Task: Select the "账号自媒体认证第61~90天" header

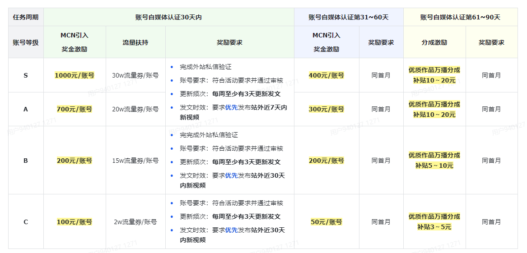Action: tap(460, 17)
